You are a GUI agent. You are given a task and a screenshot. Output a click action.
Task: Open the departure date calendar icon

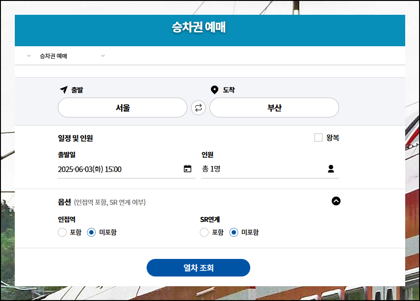click(x=187, y=168)
